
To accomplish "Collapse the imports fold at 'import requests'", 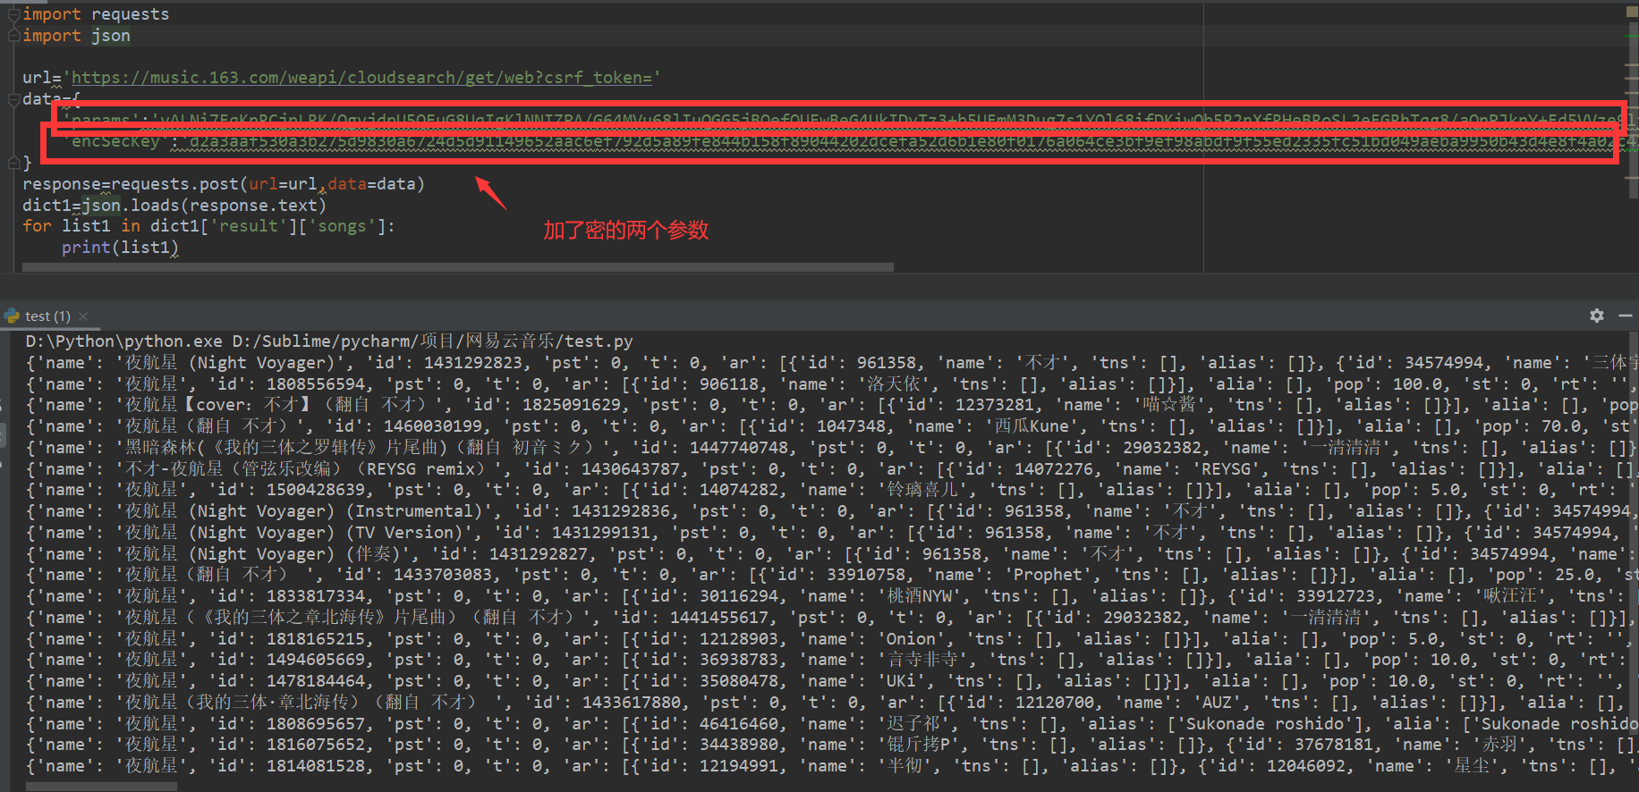I will pos(13,14).
